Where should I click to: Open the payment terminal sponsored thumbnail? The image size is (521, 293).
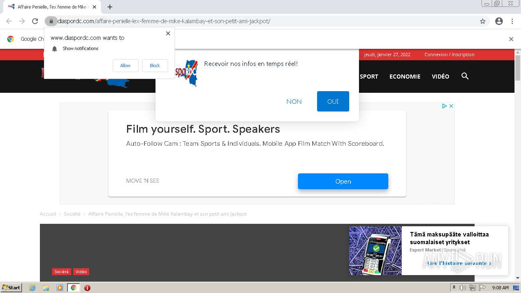[375, 251]
